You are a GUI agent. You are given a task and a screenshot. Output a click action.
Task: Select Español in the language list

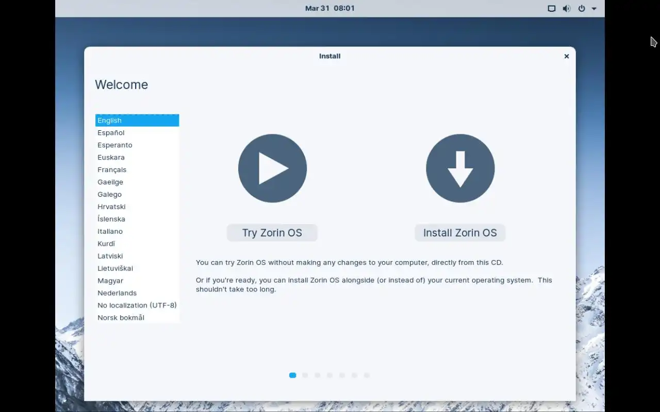tap(137, 133)
